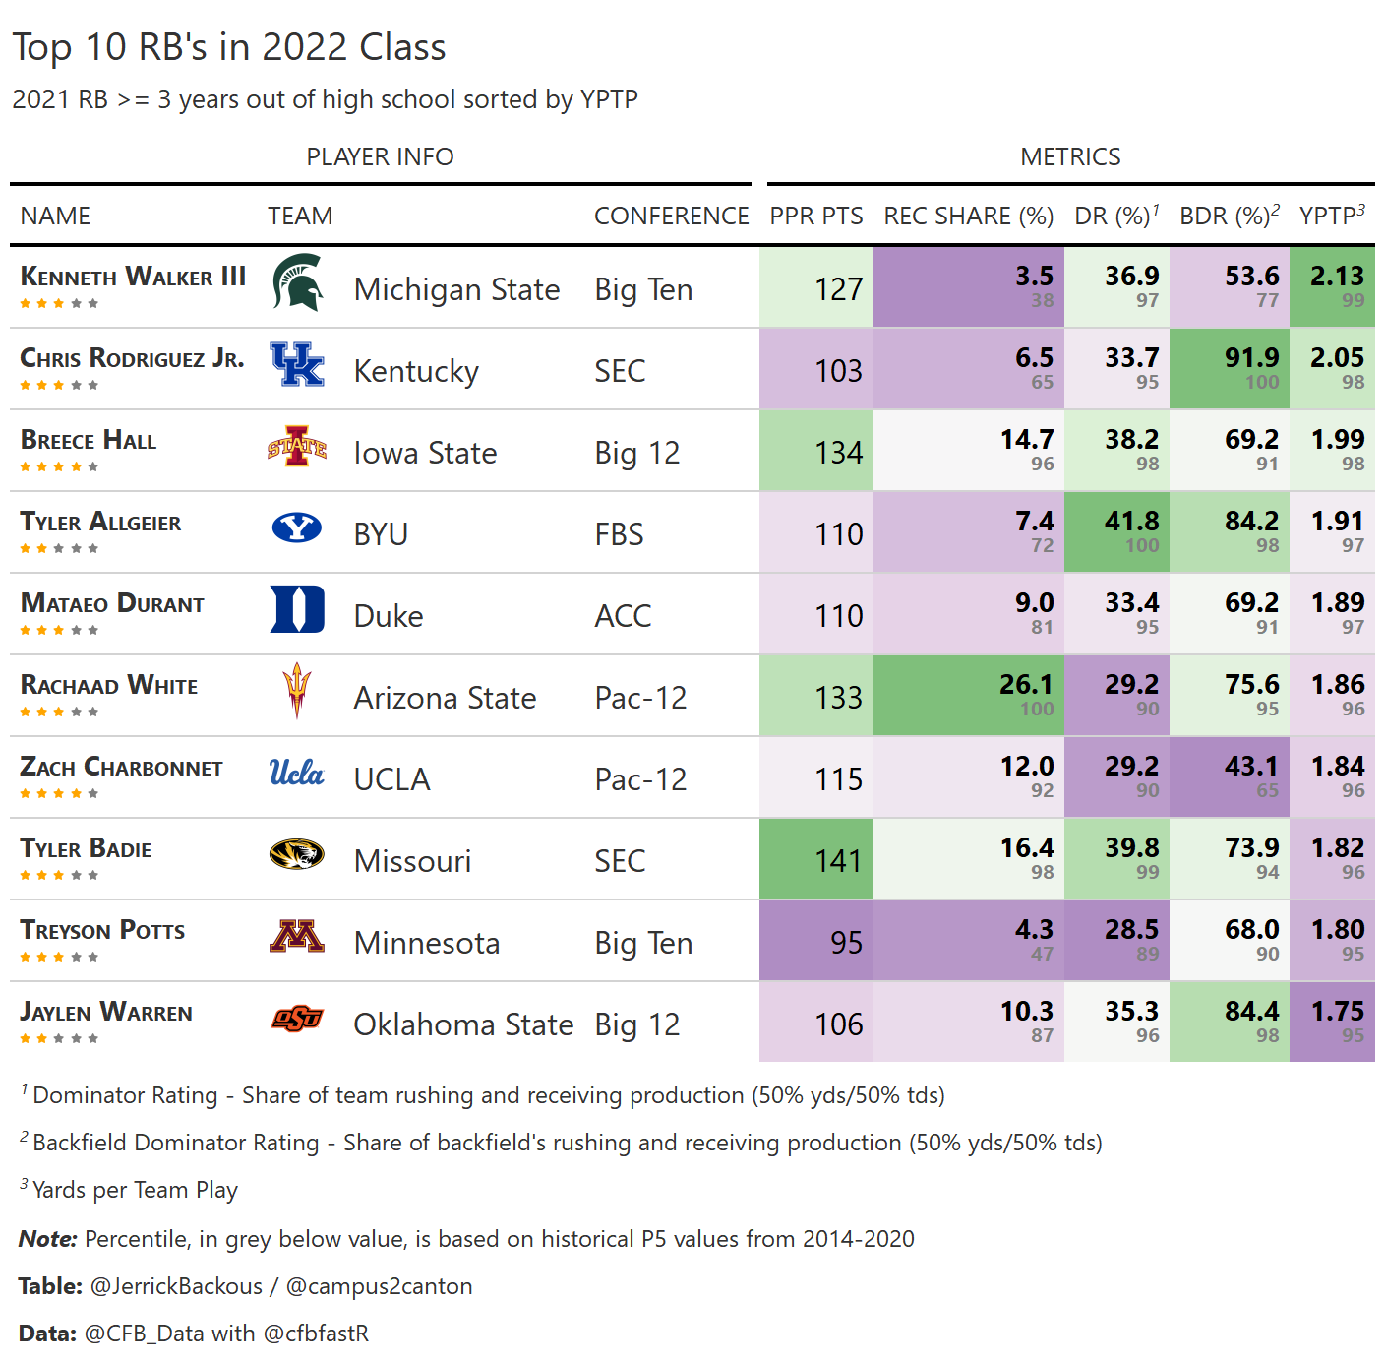Click the Iowa State logo
The image size is (1385, 1365).
coord(297,446)
